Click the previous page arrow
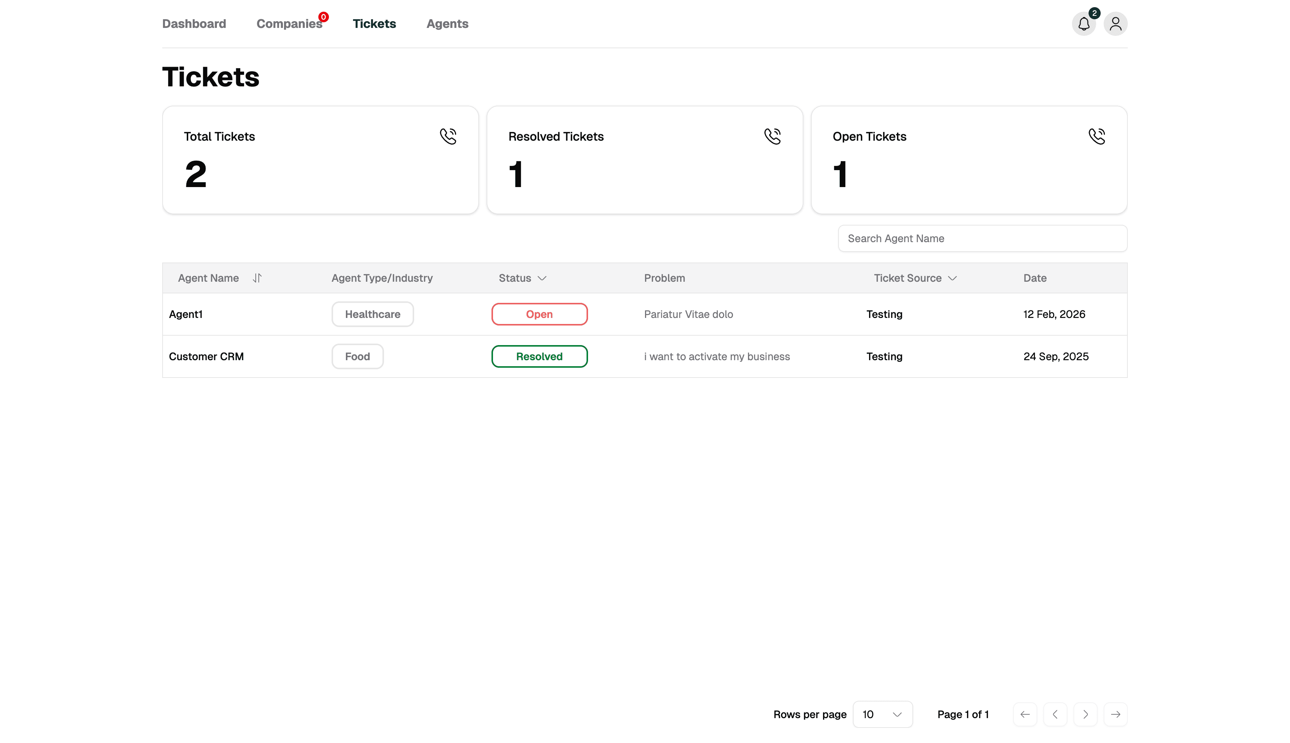 click(x=1055, y=714)
